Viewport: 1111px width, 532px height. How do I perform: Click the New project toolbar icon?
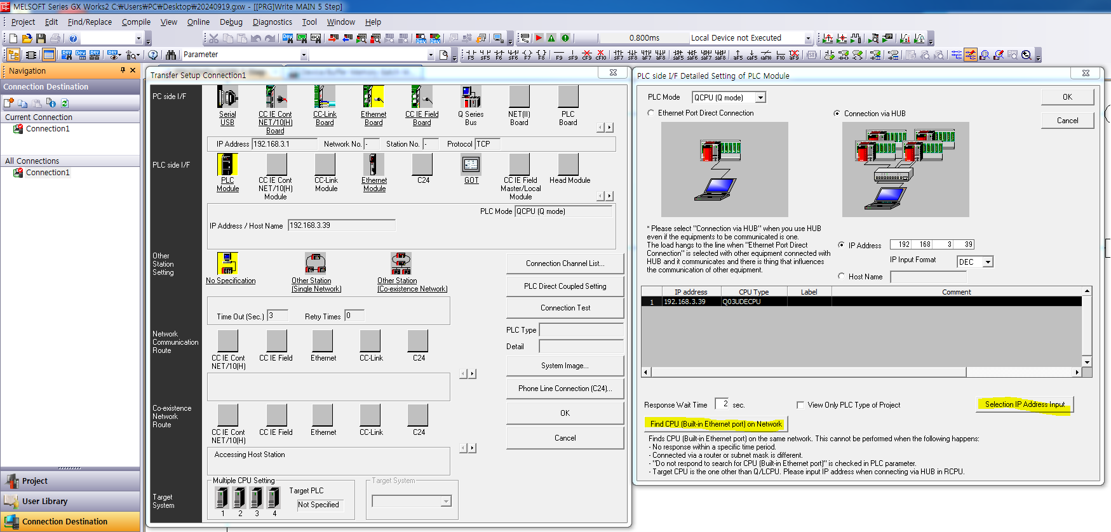pos(13,39)
